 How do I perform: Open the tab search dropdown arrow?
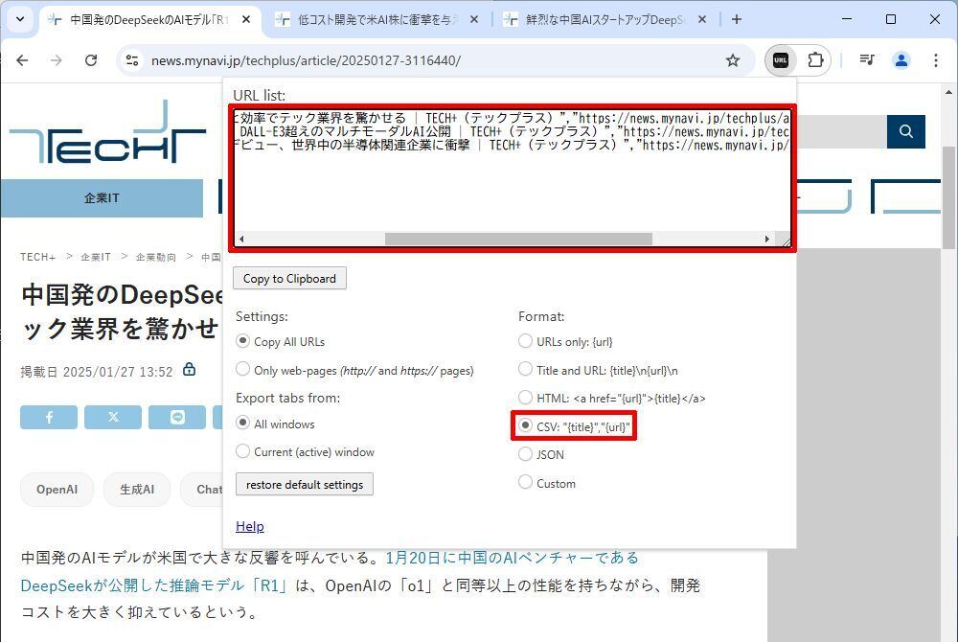20,19
